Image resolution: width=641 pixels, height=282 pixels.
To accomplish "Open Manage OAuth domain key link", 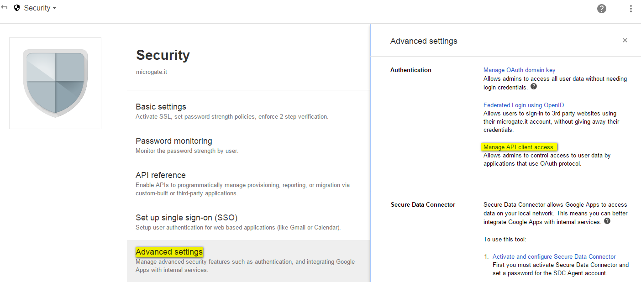I will click(x=519, y=70).
